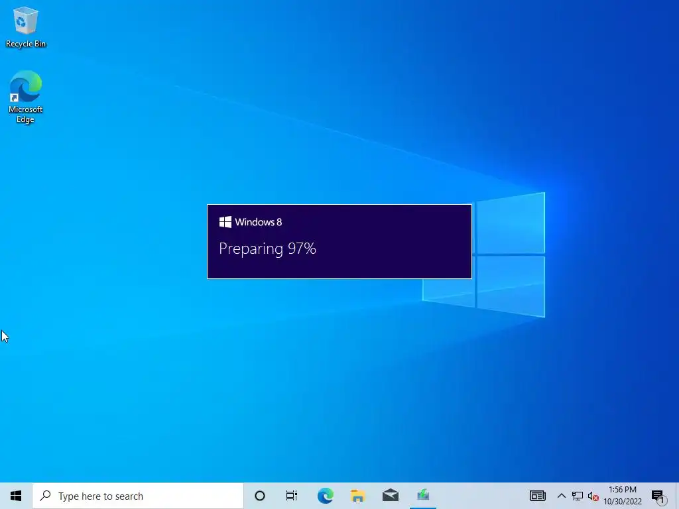The image size is (679, 509).
Task: Click the muted volume tray icon
Action: (593, 496)
